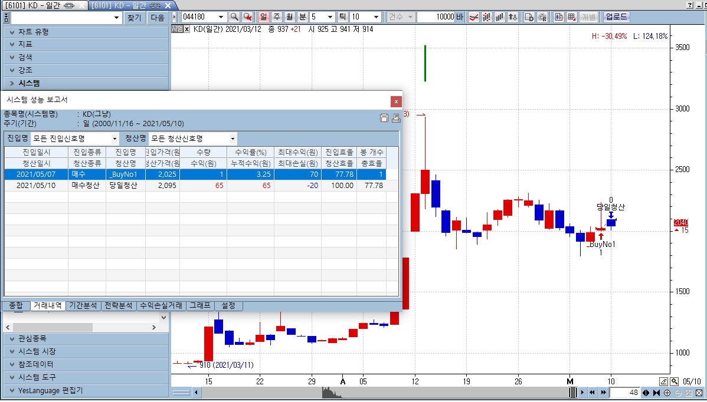
Task: Open the 진입명 entry signal dropdown
Action: point(75,139)
